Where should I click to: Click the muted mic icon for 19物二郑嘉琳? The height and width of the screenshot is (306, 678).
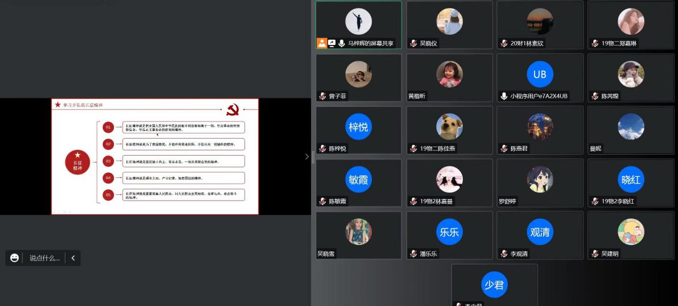(x=595, y=43)
